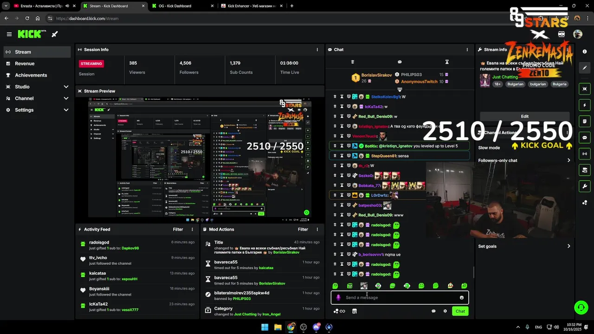The width and height of the screenshot is (594, 334).
Task: Click username BorislavSirakov in gift leaderboard
Action: [376, 75]
